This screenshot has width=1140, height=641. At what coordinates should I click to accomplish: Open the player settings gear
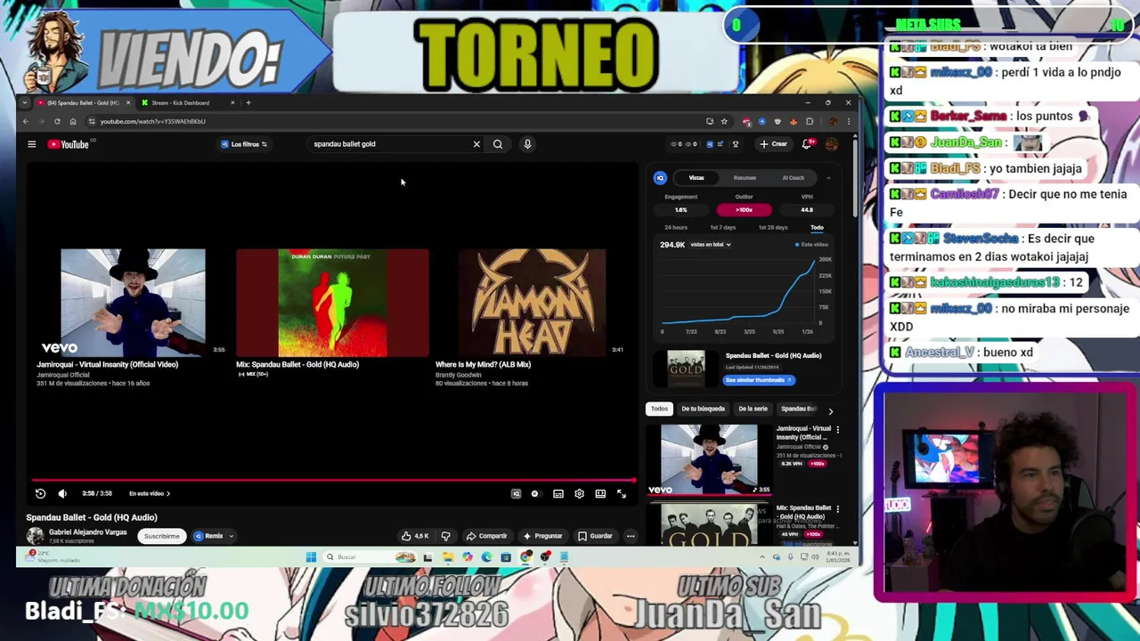click(579, 493)
